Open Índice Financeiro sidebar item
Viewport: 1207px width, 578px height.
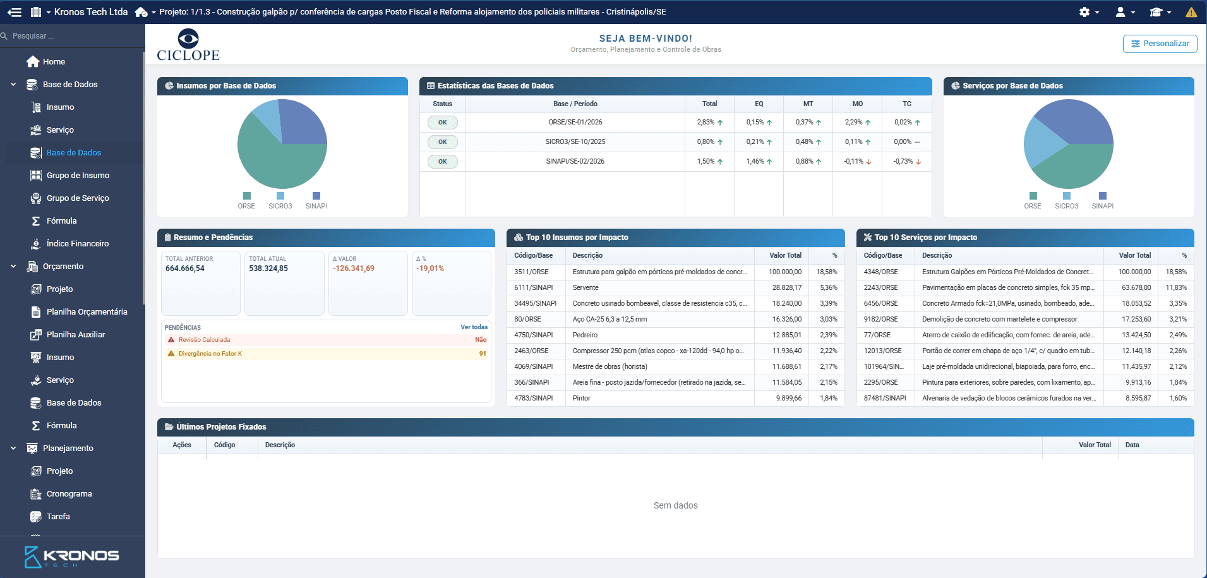pos(77,243)
